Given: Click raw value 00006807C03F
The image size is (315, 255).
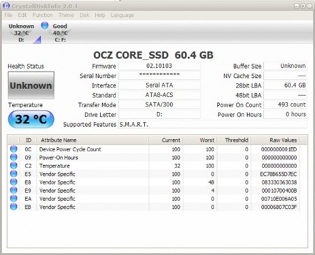Looking at the screenshot, I should click(x=279, y=207).
